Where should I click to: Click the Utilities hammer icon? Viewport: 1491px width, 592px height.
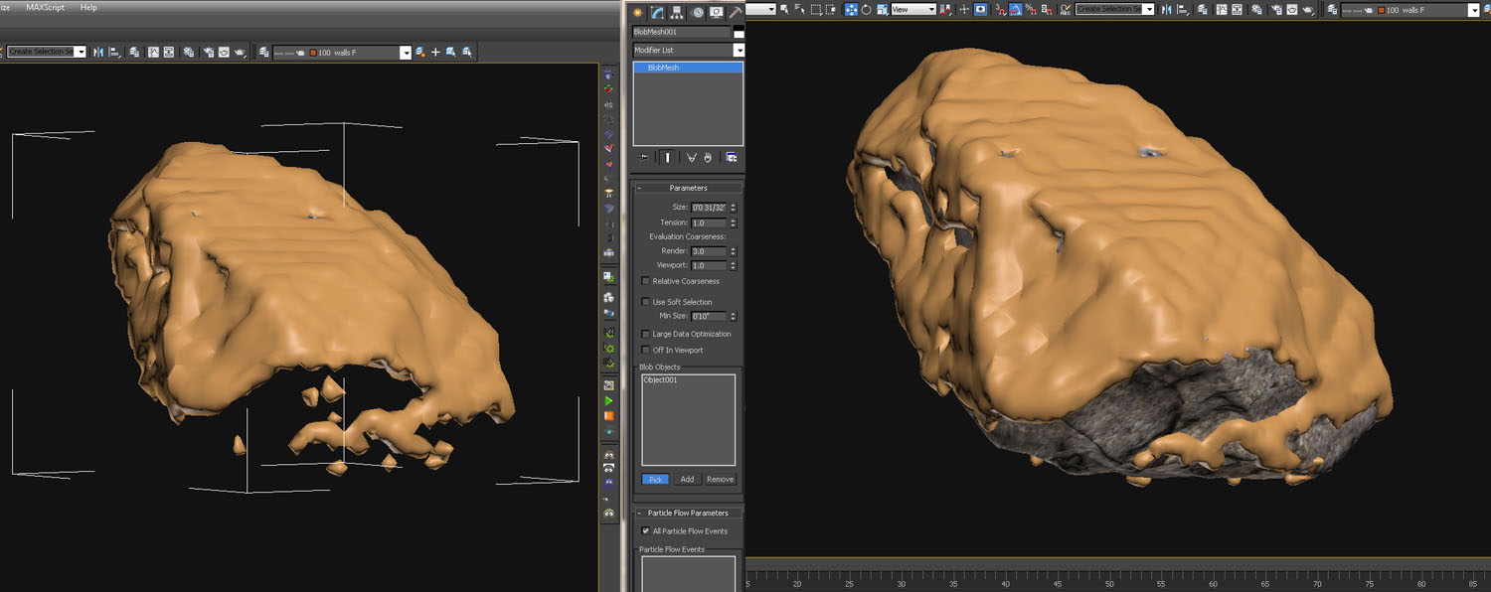pyautogui.click(x=735, y=12)
